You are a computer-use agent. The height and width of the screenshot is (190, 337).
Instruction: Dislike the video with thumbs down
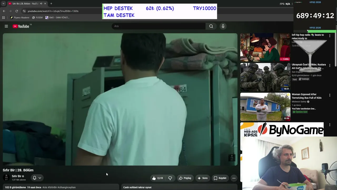pyautogui.click(x=170, y=178)
